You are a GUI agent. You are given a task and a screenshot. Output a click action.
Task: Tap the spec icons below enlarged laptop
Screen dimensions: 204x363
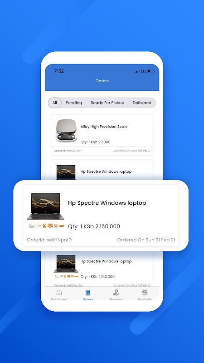pos(46,226)
